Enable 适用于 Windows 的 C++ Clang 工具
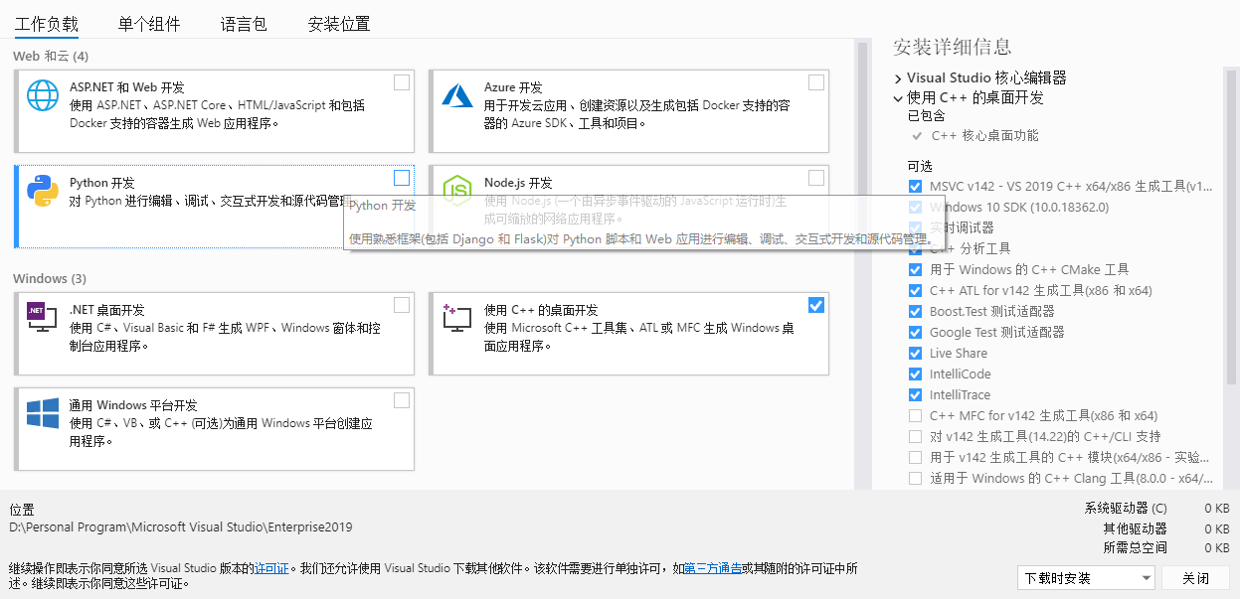 click(x=915, y=478)
